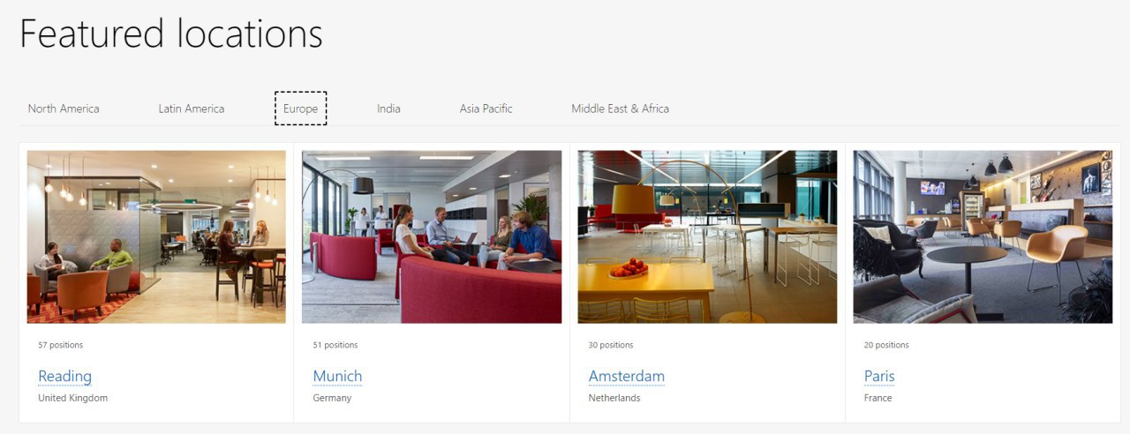Click the 30 positions label for Amsterdam
This screenshot has height=434, width=1130.
click(611, 345)
